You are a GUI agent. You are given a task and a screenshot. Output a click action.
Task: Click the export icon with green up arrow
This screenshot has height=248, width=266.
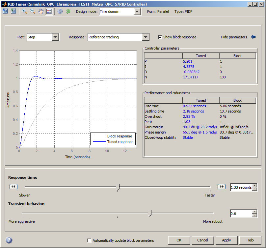(x=13, y=11)
